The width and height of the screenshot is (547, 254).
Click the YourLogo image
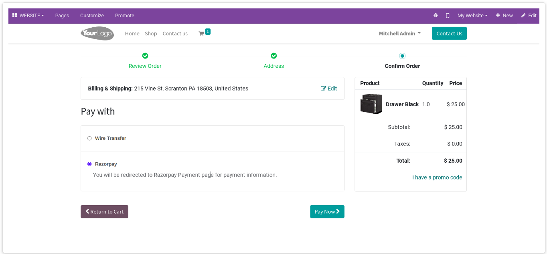(97, 33)
